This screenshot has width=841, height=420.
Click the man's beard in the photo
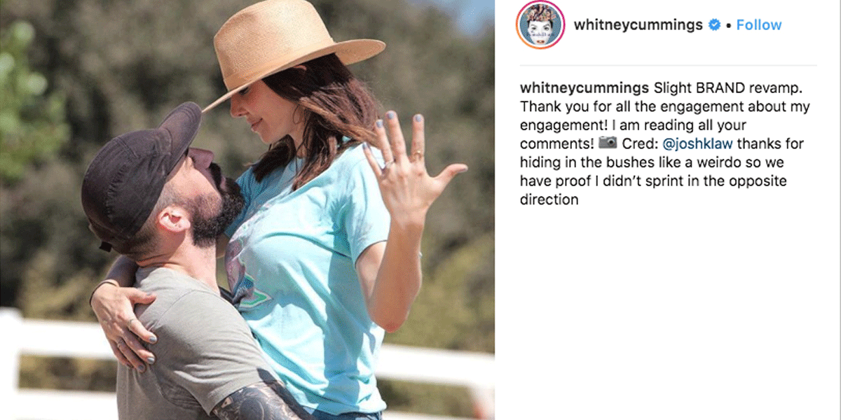pyautogui.click(x=217, y=210)
